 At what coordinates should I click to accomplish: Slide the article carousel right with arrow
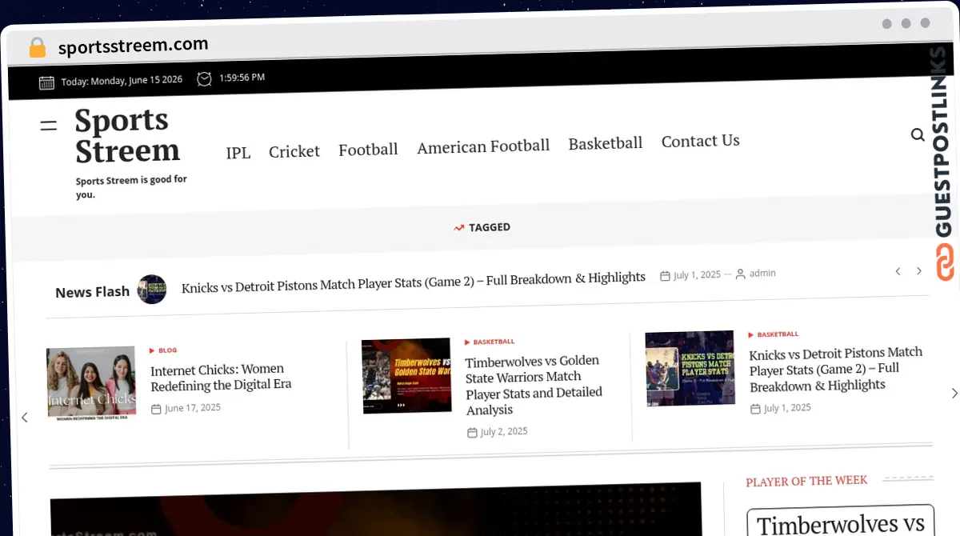pos(954,393)
